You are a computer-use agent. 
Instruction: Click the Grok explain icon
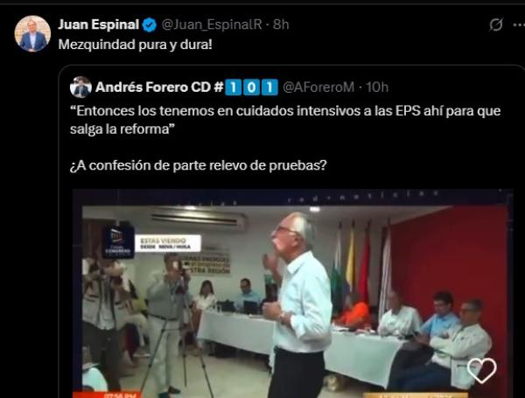point(495,24)
